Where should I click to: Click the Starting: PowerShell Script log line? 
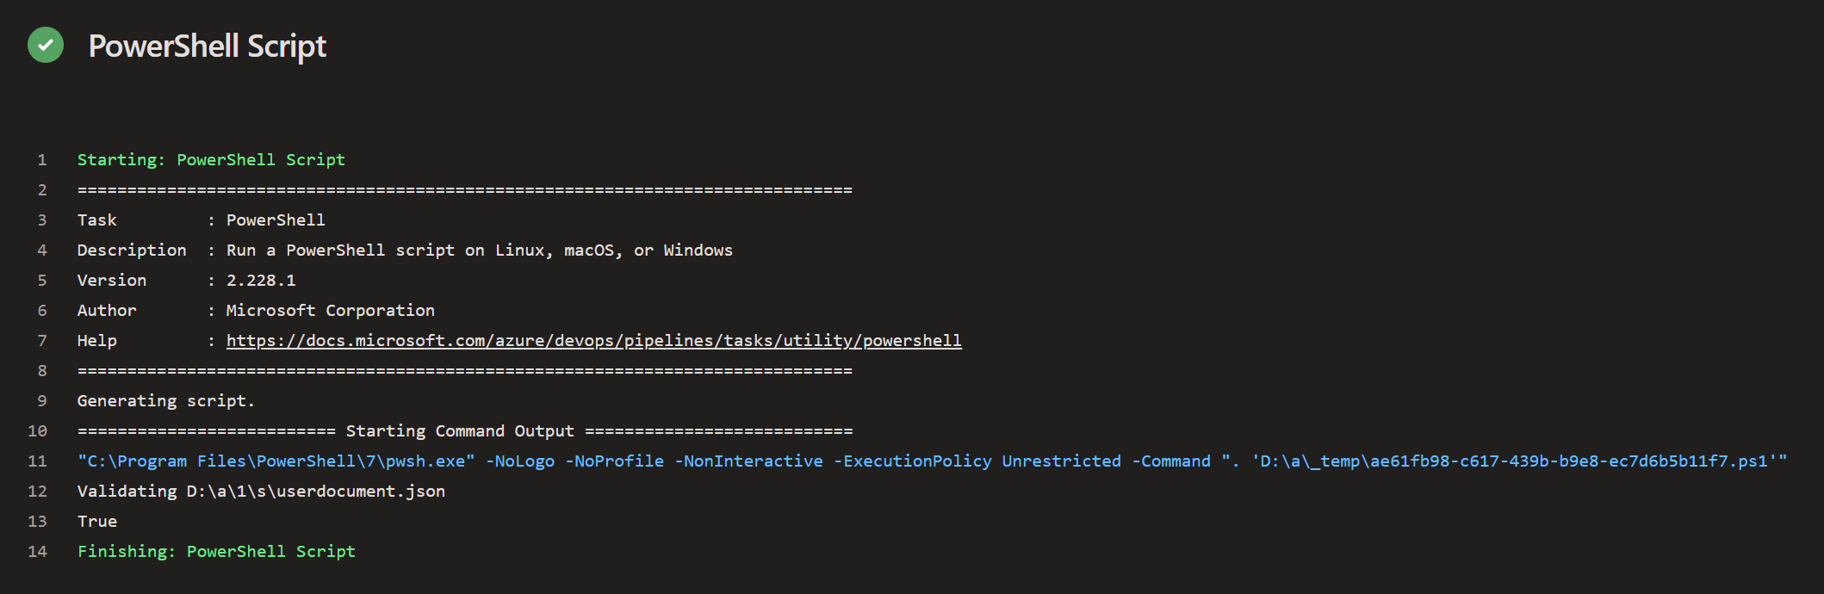click(x=211, y=160)
